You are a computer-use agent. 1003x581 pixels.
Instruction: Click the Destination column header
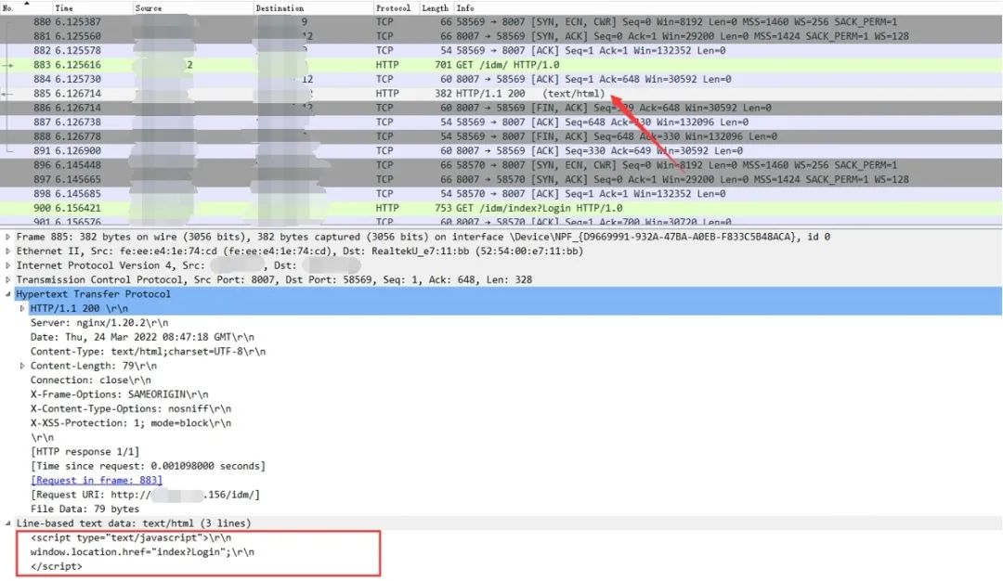[x=313, y=7]
